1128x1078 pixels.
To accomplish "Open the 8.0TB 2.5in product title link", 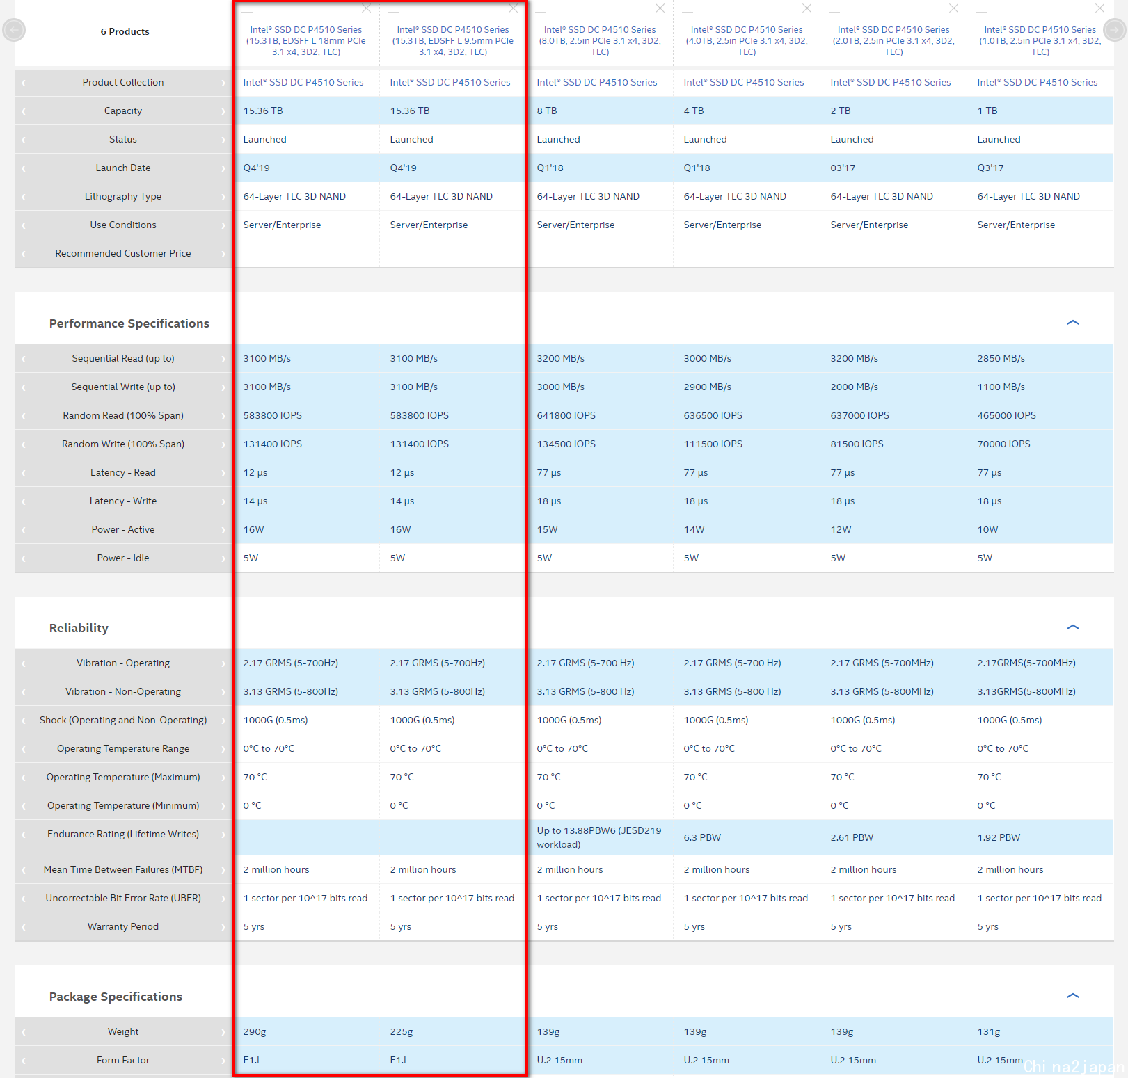I will pos(600,41).
